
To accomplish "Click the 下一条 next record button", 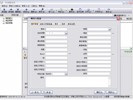I will click(47, 92).
